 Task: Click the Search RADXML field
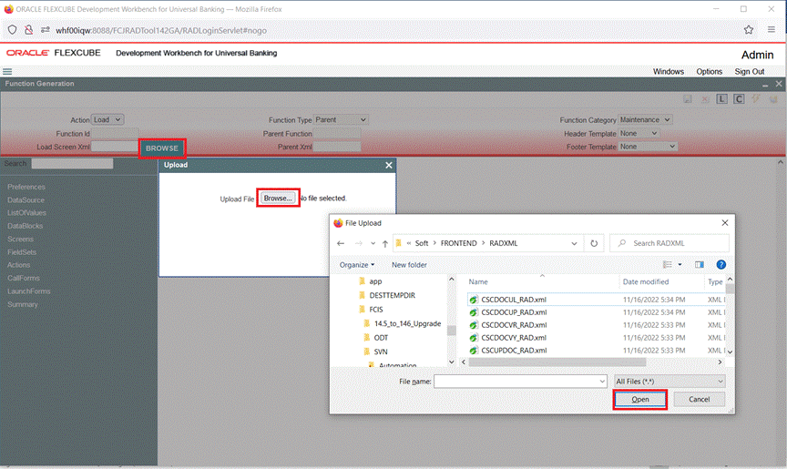[669, 243]
